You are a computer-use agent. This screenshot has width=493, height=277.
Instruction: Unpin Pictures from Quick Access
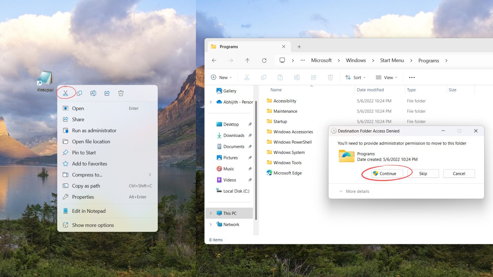(x=250, y=157)
